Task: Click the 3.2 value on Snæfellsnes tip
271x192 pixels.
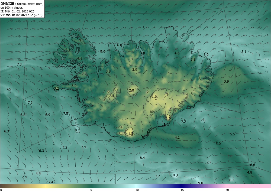Action: coord(56,88)
